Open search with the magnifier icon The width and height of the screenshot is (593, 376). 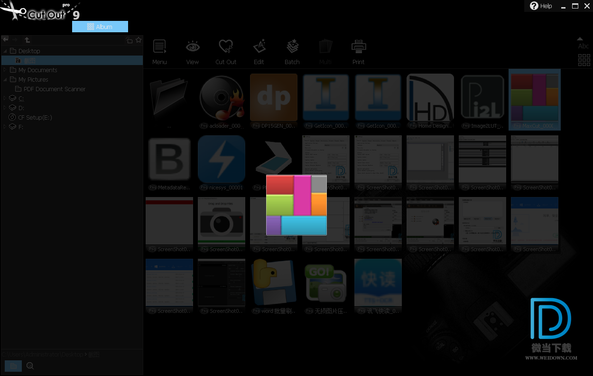click(30, 366)
